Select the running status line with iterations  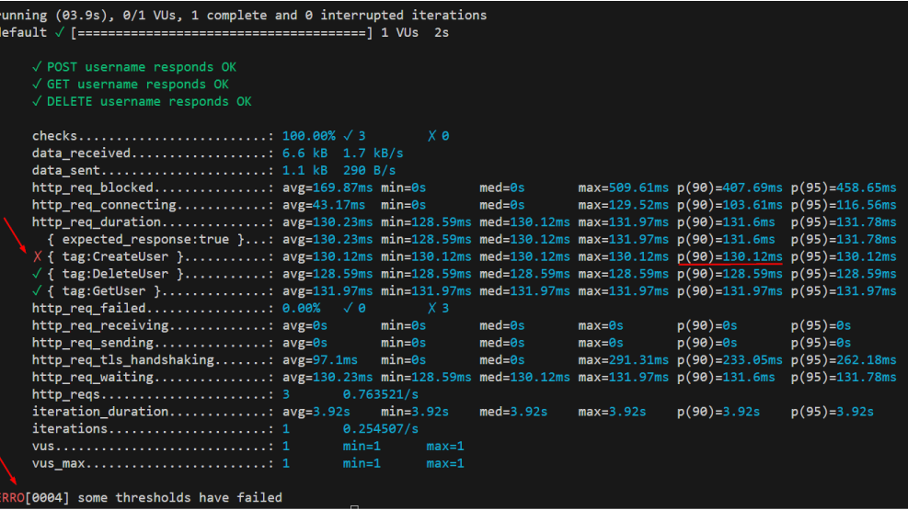pyautogui.click(x=243, y=16)
